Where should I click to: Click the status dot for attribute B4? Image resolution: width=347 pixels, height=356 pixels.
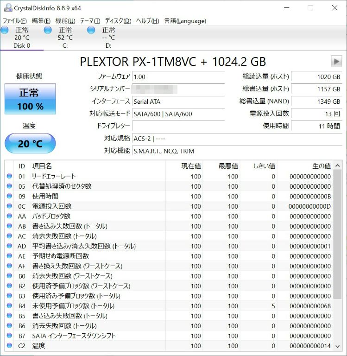9,305
